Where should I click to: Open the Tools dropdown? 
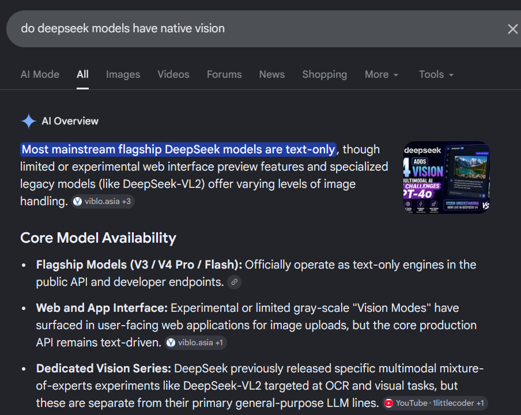point(436,74)
